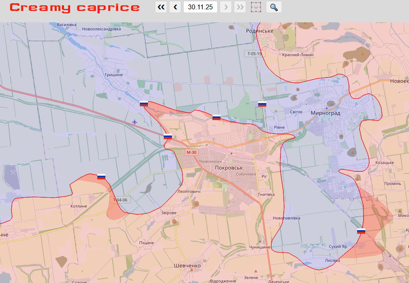Screen dimensions: 409x283
Task: Click the Russian flag marker near Гришине
Action: tap(144, 104)
